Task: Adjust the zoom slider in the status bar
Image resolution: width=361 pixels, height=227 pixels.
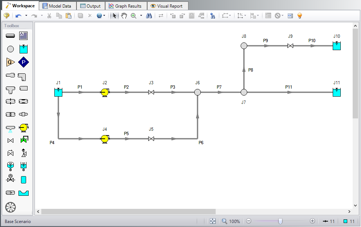Action: 281,221
